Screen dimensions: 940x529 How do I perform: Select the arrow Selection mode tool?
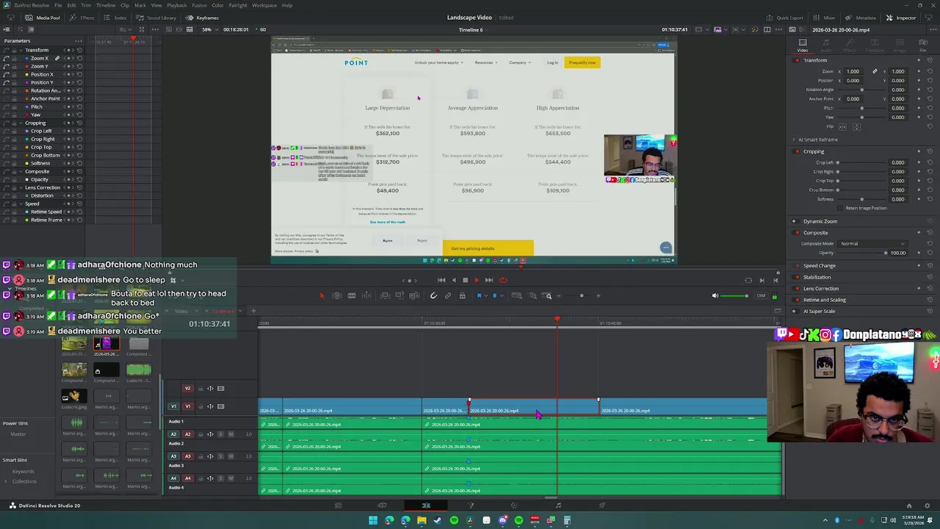(322, 295)
